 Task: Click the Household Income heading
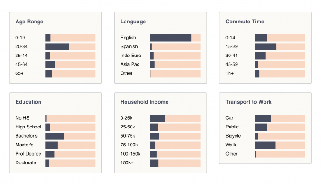tap(144, 102)
